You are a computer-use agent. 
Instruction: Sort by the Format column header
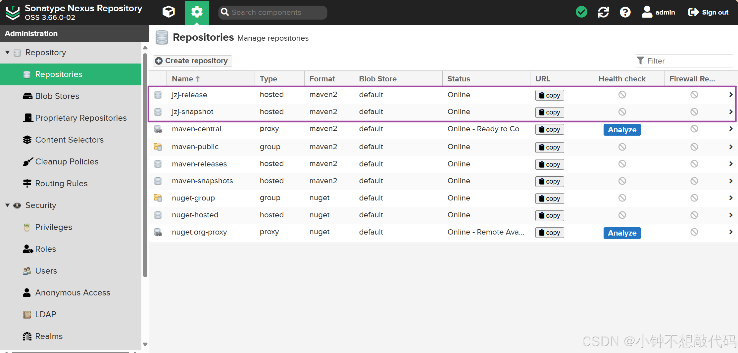click(329, 79)
